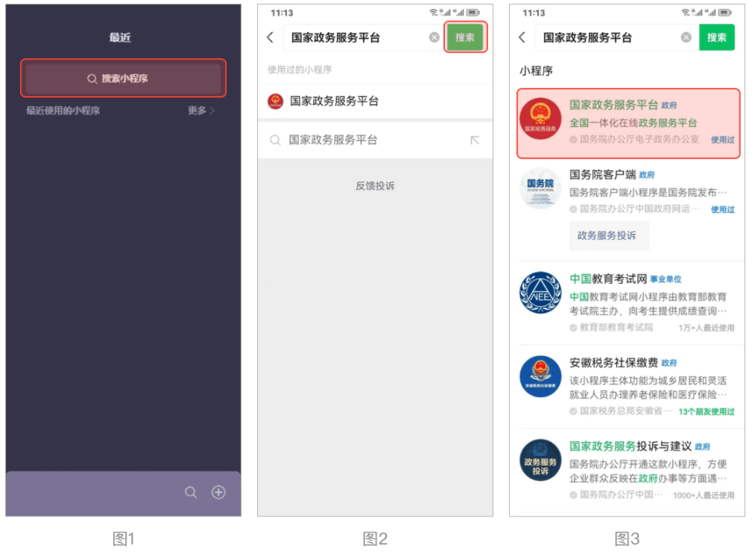Viewport: 755px width, 555px height.
Task: Select the 国家政务服务平台 search suggestion with magnifier
Action: 333,140
